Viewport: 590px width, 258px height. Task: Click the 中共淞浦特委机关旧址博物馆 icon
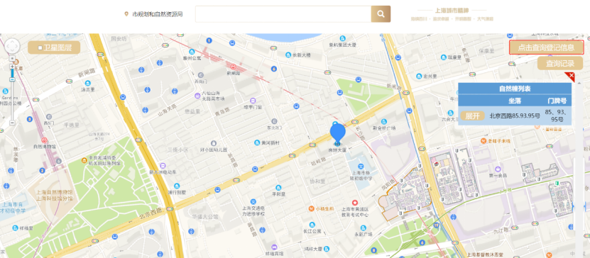[84, 161]
